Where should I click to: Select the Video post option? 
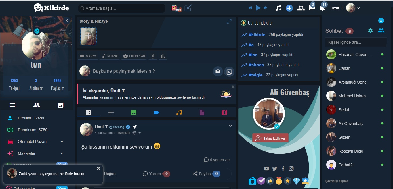[x=88, y=56]
